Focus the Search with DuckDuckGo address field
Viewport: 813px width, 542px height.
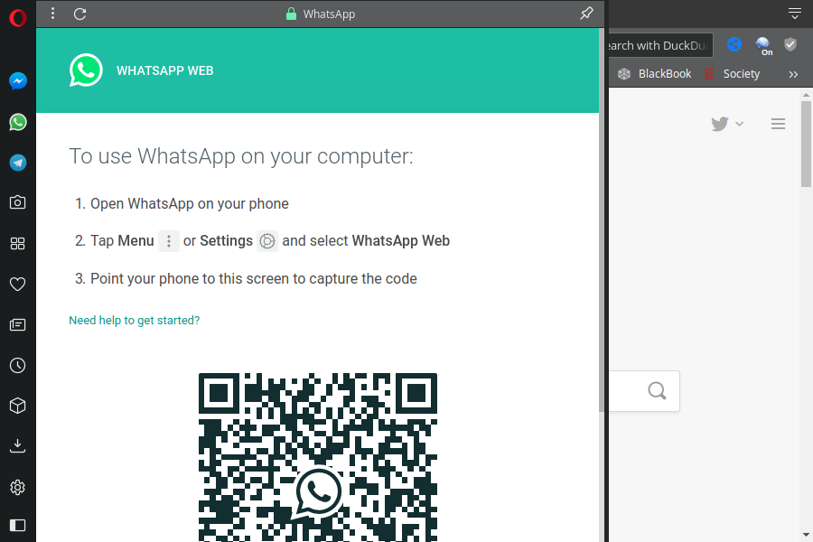click(x=660, y=45)
